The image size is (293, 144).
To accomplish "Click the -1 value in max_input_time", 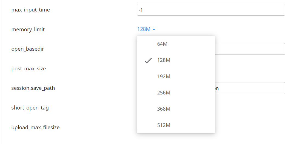I will point(141,10).
